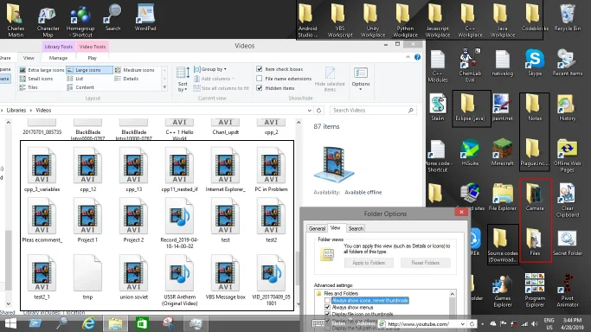Open Secret Folder desktop icon

pyautogui.click(x=568, y=242)
